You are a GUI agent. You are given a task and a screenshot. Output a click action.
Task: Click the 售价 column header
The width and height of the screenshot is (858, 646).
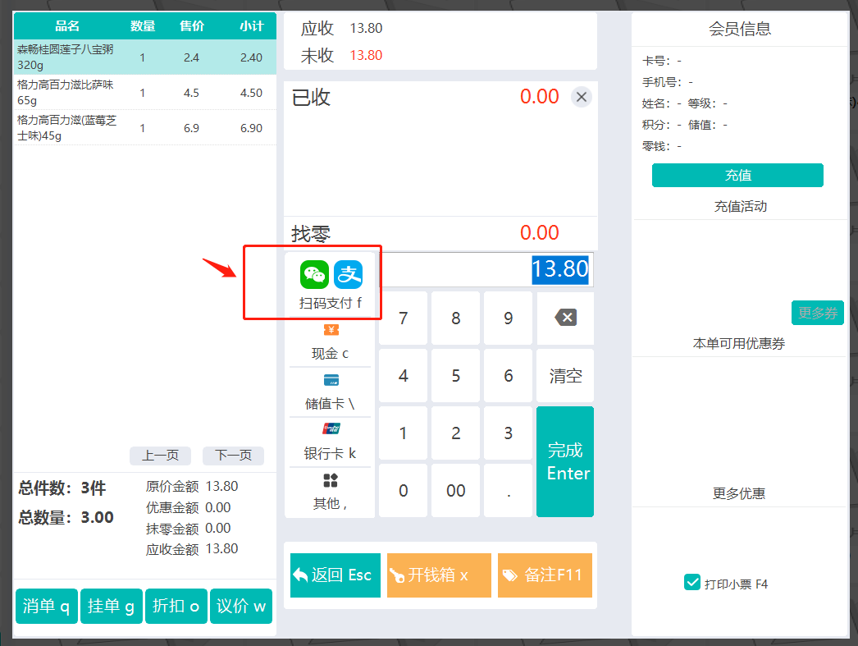pyautogui.click(x=192, y=25)
